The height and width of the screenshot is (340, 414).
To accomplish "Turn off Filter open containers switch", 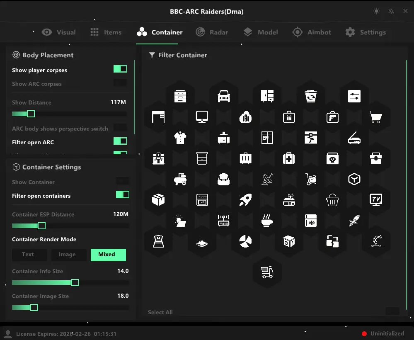I will tap(122, 194).
